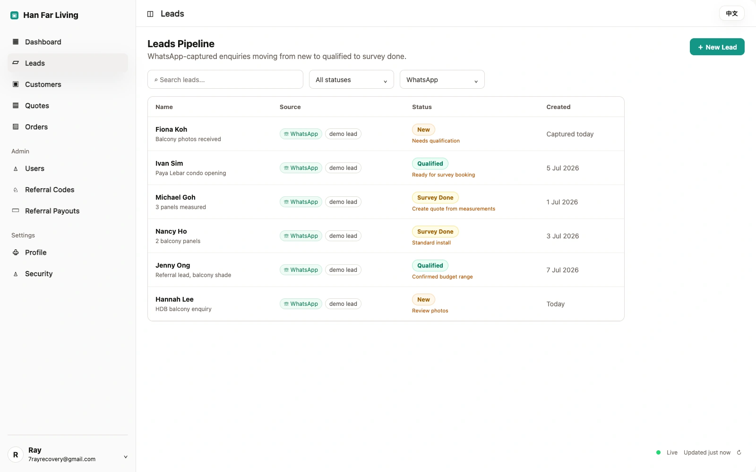Select Customers in the sidebar
Screen dimensions: 756x472
[x=68, y=84]
